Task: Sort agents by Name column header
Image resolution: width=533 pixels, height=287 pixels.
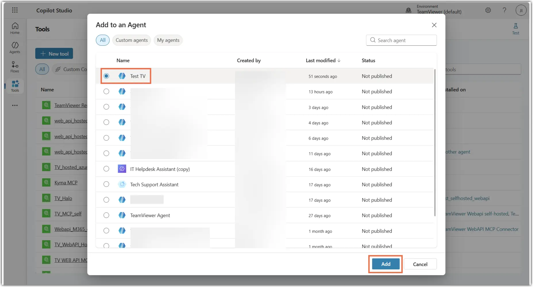Action: [x=123, y=60]
